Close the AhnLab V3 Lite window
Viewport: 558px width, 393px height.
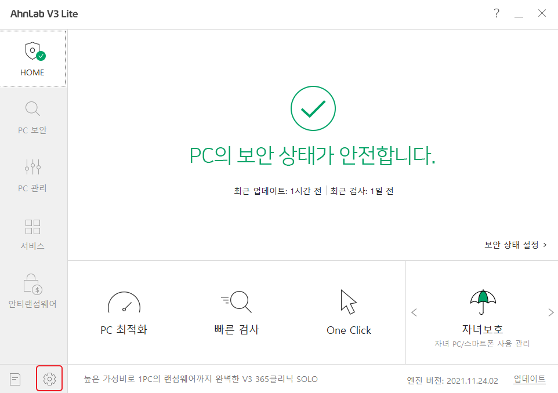tap(542, 13)
